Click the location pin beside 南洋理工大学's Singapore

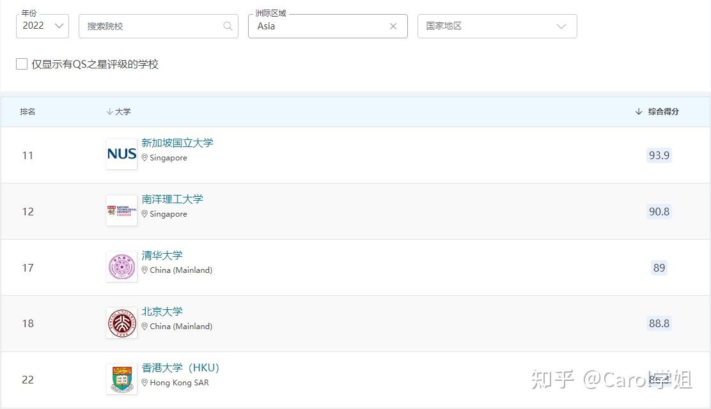[145, 213]
